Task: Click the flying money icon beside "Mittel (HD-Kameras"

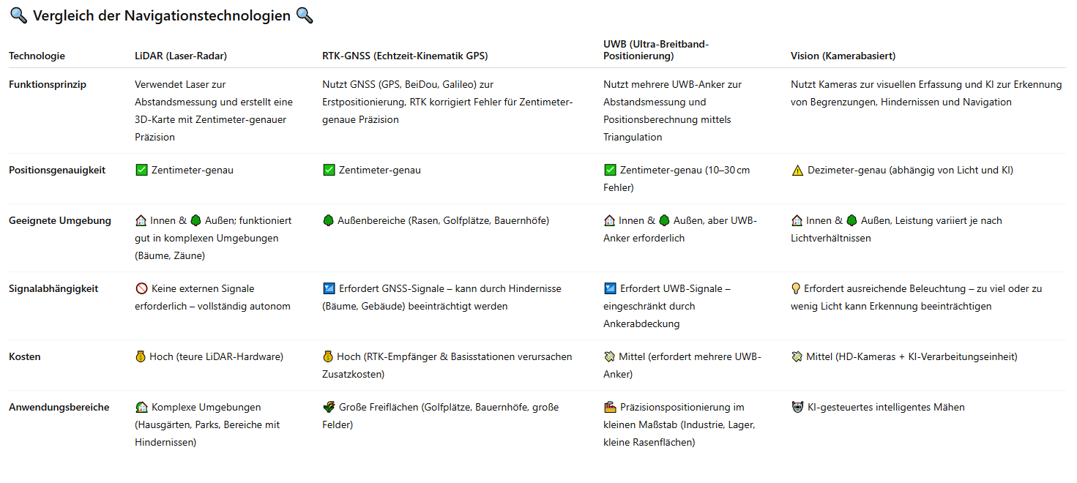Action: point(797,357)
